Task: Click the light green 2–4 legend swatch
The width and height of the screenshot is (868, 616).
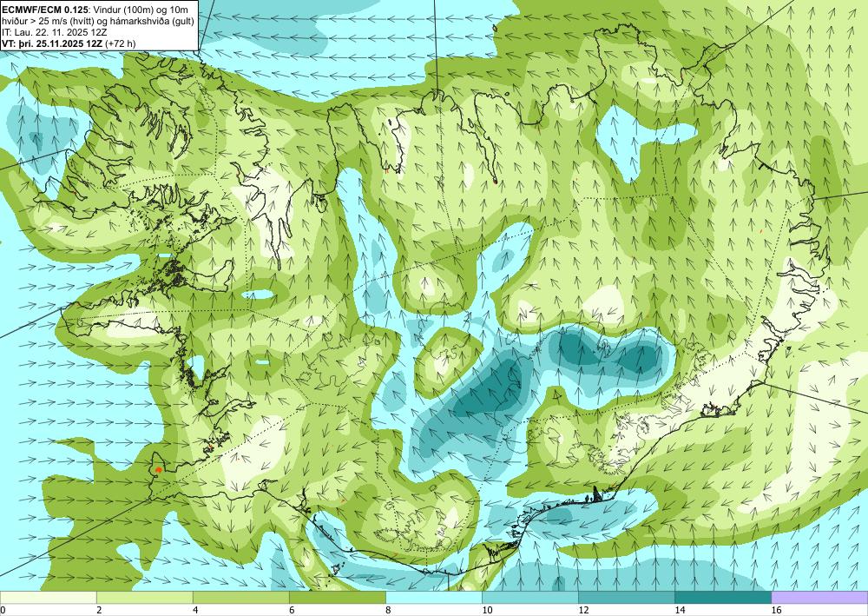Action: [144, 598]
